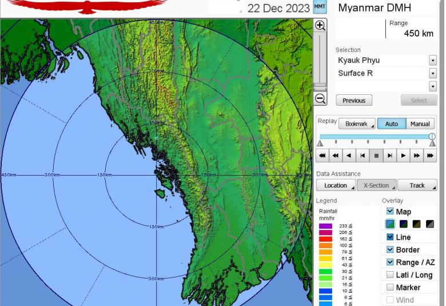Viewport: 446px width, 306px height.
Task: Play the radar replay in reverse
Action: tap(349, 155)
